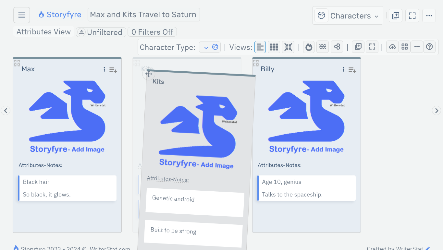443x250 pixels.
Task: Click the help question mark icon
Action: pos(429,47)
